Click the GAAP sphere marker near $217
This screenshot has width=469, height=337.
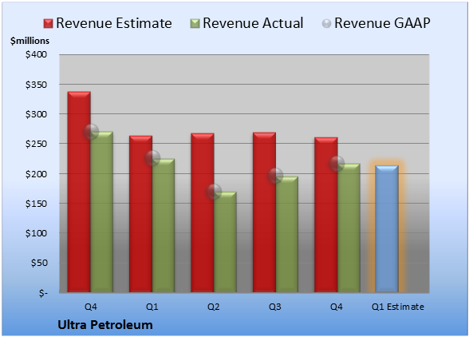337,164
